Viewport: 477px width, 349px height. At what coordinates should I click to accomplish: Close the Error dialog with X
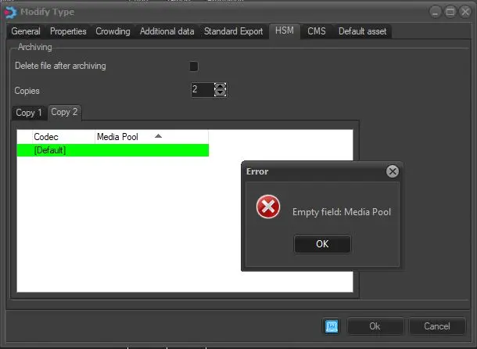[393, 171]
